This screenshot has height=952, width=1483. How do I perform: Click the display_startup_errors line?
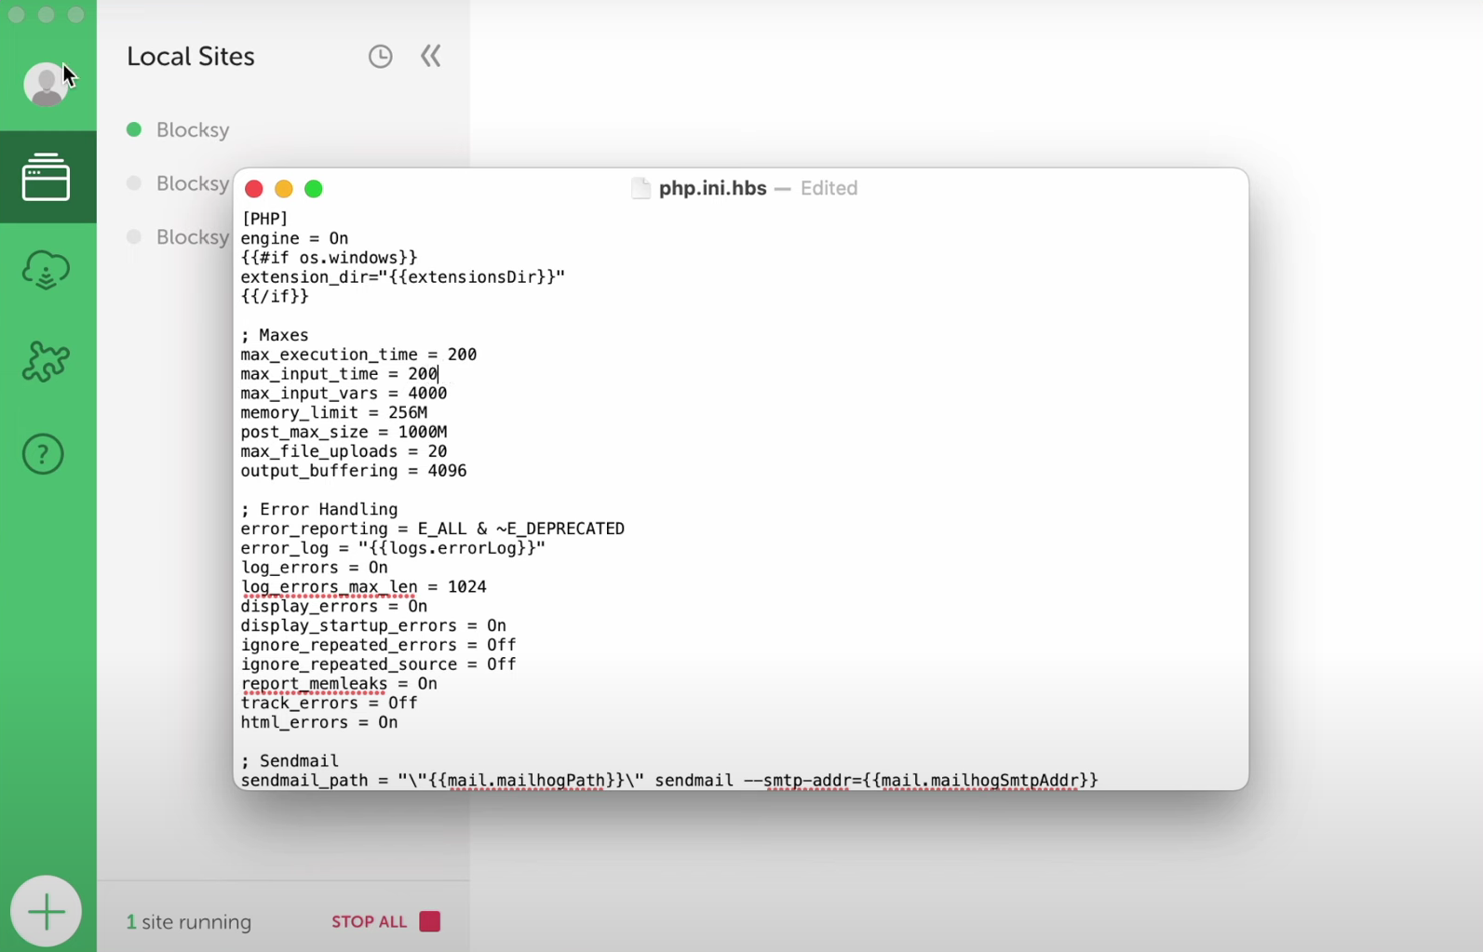click(x=373, y=625)
